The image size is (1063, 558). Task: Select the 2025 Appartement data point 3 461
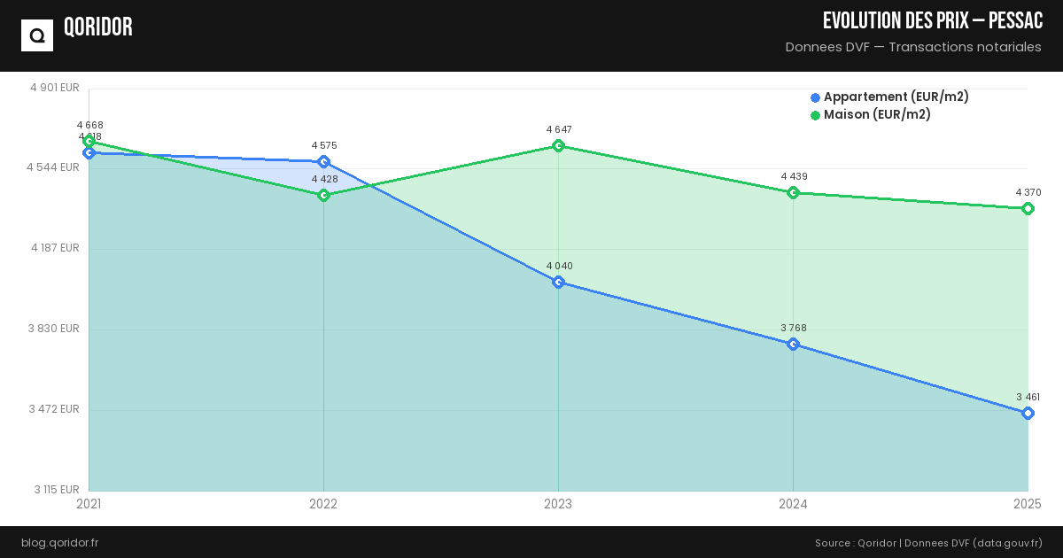pos(1028,413)
